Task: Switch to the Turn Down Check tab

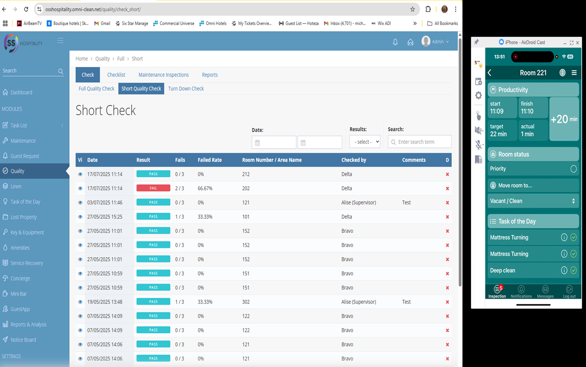Action: pyautogui.click(x=186, y=88)
